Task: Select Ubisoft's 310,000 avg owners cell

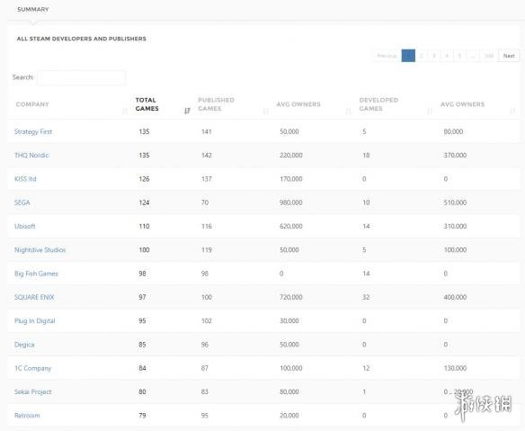Action: pyautogui.click(x=455, y=226)
